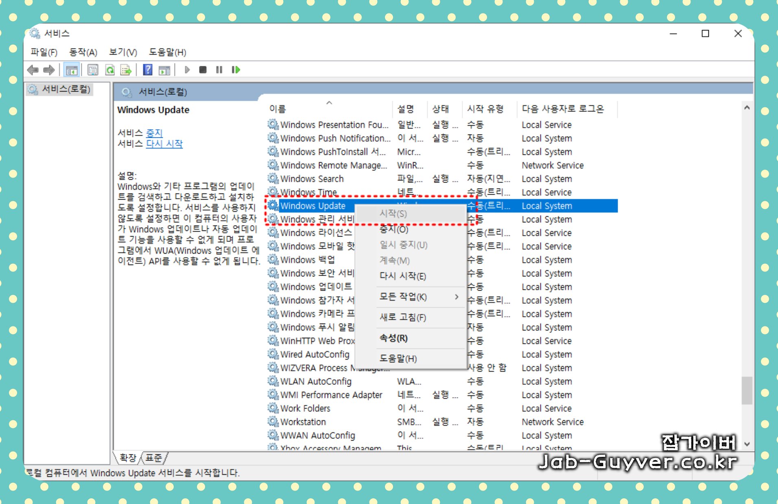The image size is (778, 504).
Task: Click gear icon of WMI Performance Adapter row
Action: click(273, 395)
